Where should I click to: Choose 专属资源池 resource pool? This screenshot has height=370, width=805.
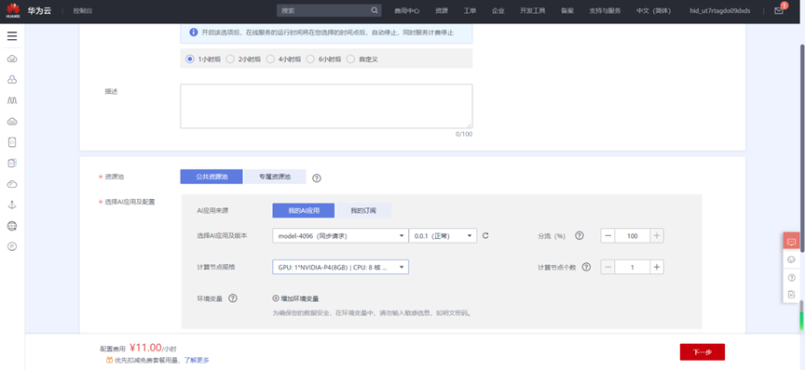[275, 177]
